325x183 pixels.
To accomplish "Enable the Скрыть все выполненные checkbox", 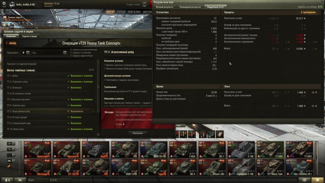I will tap(71, 50).
